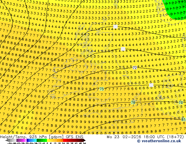186x144 pixels.
Task: Click the 'Height/Temp. 925 hPa [gdpm] GFS ENS' title
Action: pos(42,137)
